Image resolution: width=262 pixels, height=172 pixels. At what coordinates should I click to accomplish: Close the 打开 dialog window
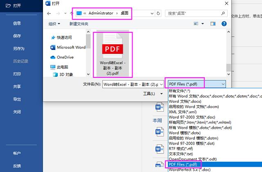pyautogui.click(x=226, y=3)
